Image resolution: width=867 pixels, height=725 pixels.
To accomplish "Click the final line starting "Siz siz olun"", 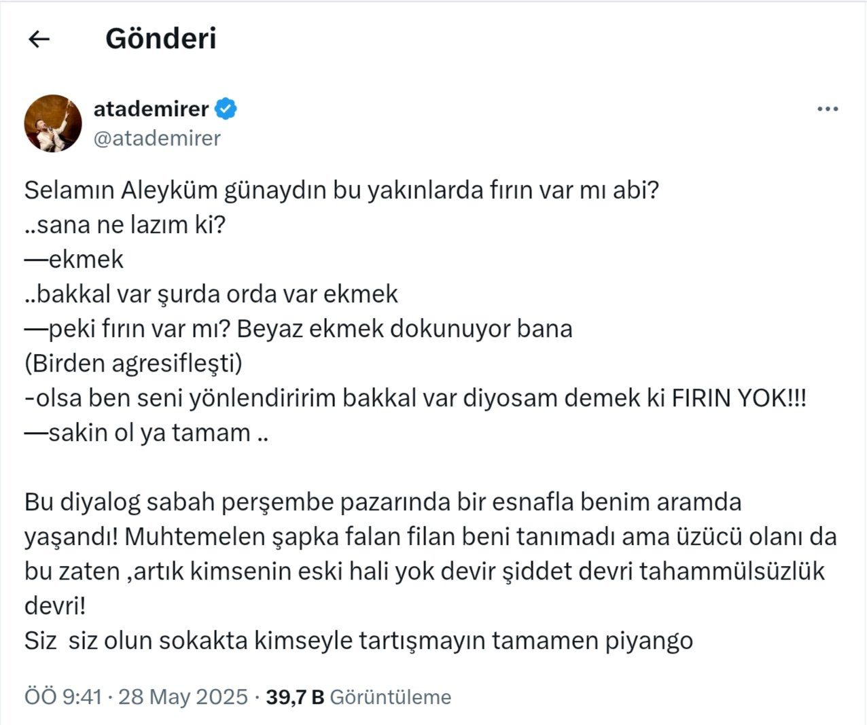I will click(358, 641).
